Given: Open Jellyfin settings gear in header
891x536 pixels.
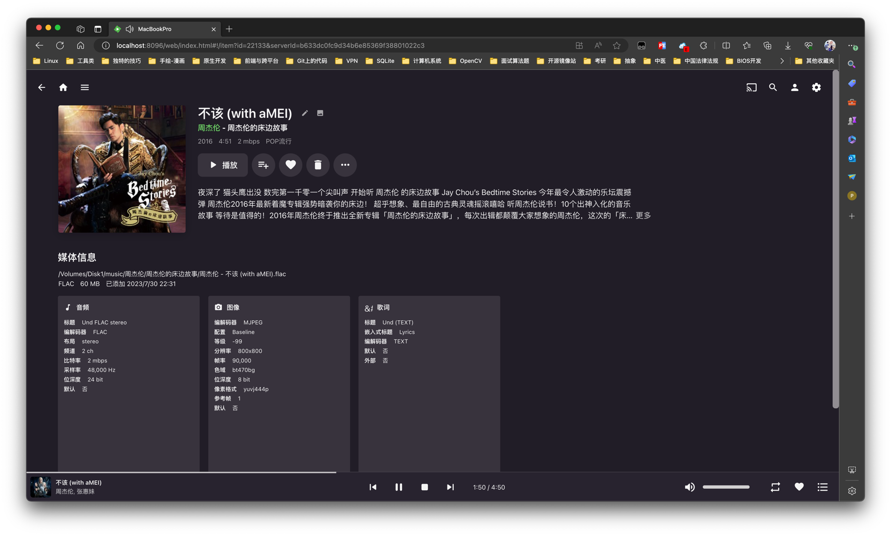Looking at the screenshot, I should click(816, 88).
